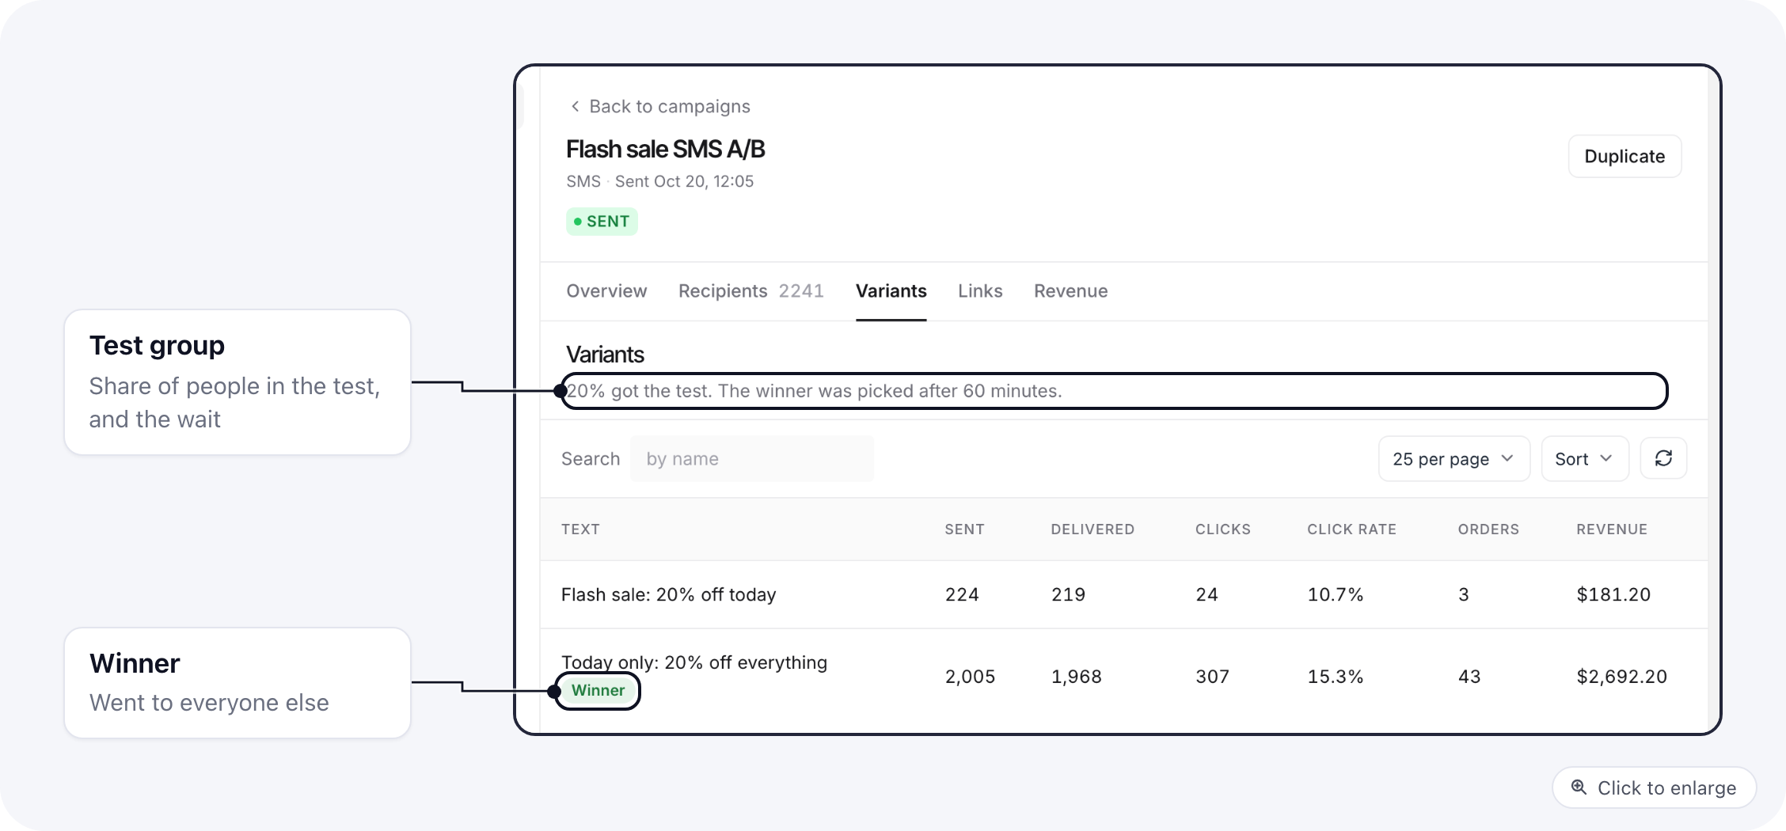Viewport: 1786px width, 831px height.
Task: Open the Revenue tab
Action: click(1070, 290)
